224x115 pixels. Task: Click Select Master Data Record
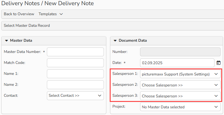27,26
